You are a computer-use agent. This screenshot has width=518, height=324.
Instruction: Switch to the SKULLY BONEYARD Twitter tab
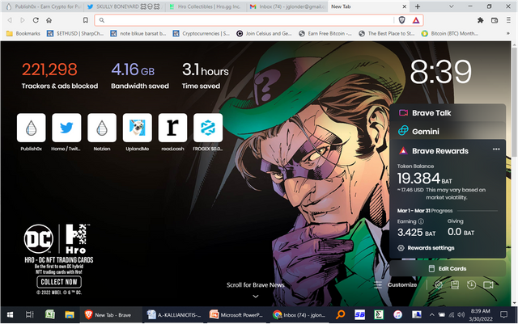[x=125, y=6]
